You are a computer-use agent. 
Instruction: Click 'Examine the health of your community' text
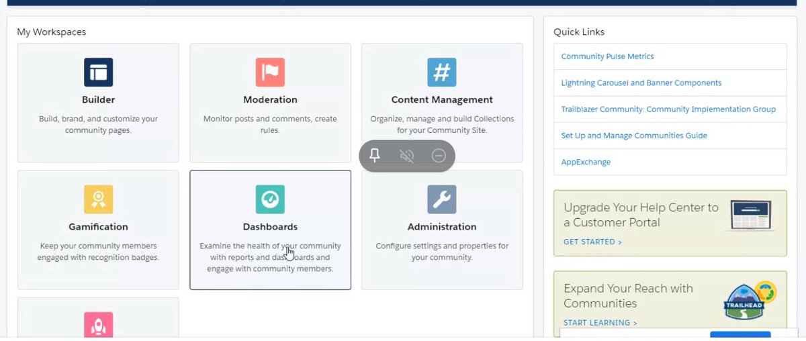click(x=270, y=257)
